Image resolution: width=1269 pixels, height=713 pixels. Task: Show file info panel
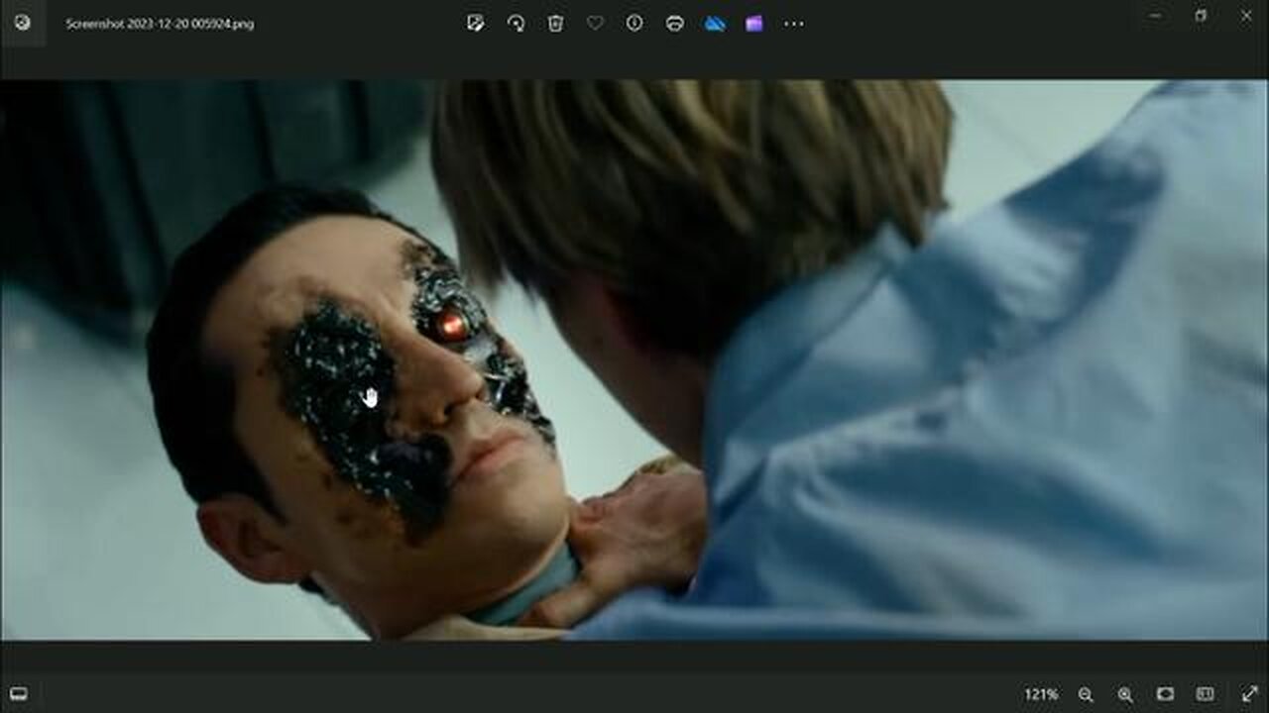click(634, 23)
